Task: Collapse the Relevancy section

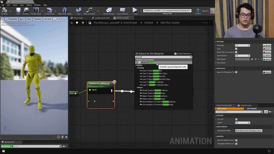Action: 216,68
